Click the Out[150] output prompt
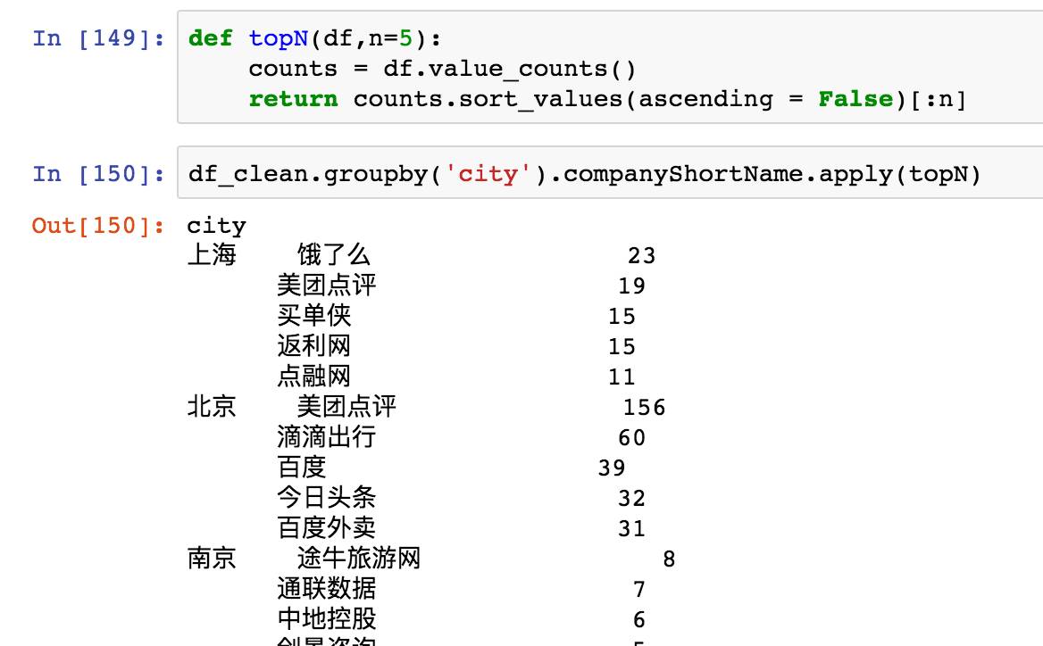The width and height of the screenshot is (1043, 646). pos(98,226)
